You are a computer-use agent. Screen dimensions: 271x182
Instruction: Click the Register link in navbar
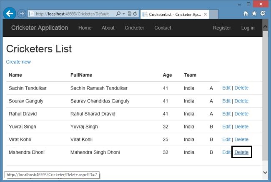tap(222, 28)
